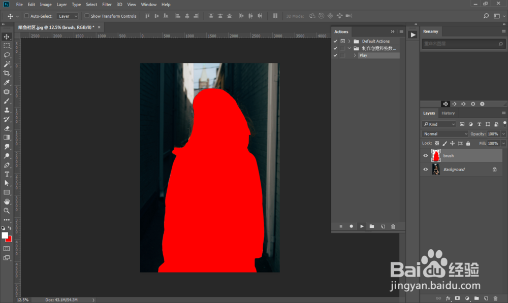Add a layer mask icon

click(457, 298)
